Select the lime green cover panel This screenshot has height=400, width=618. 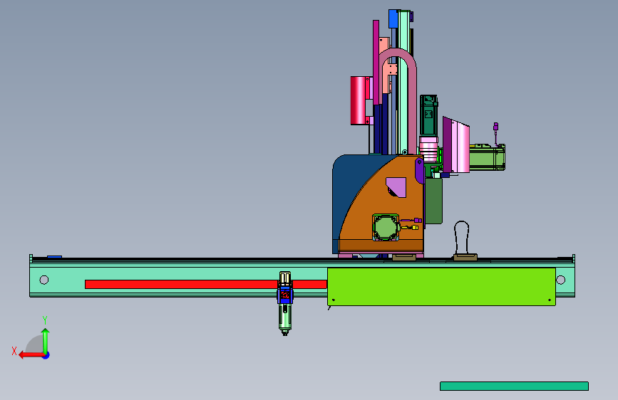(x=441, y=287)
